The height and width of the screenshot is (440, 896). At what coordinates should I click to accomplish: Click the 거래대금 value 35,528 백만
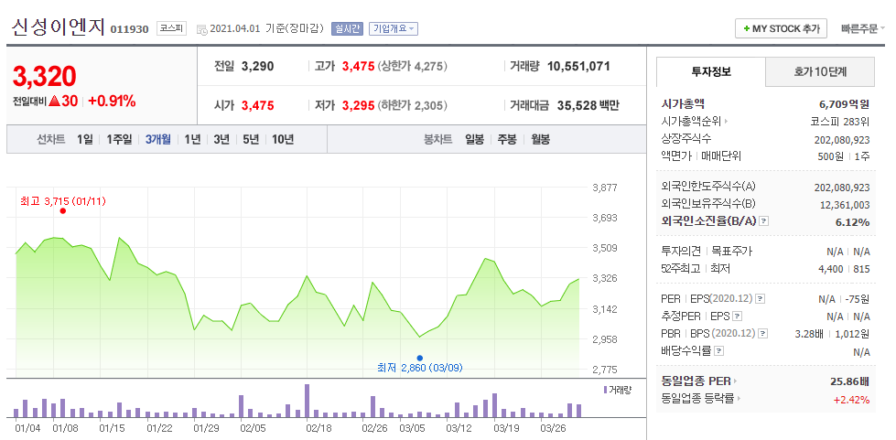click(587, 105)
